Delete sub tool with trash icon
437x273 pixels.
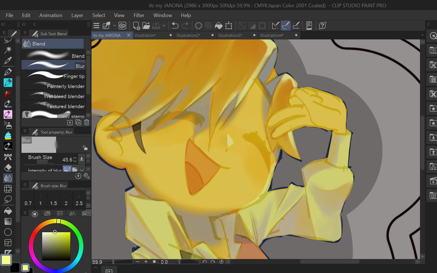point(87,122)
